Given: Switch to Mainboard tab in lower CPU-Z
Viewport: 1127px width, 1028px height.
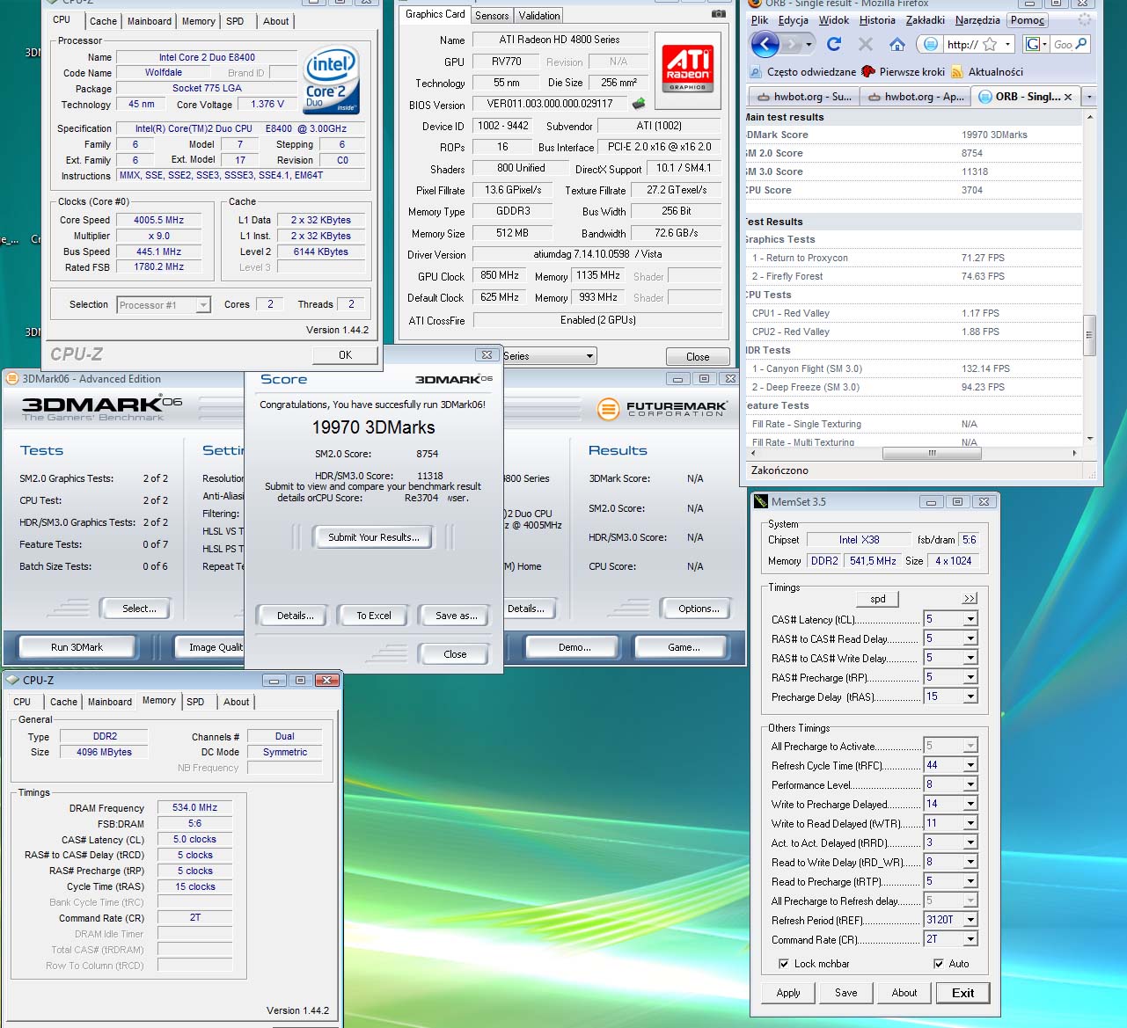Looking at the screenshot, I should click(110, 702).
